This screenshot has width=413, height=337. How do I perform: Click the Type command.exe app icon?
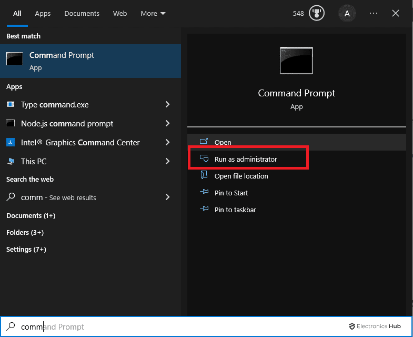(x=11, y=104)
